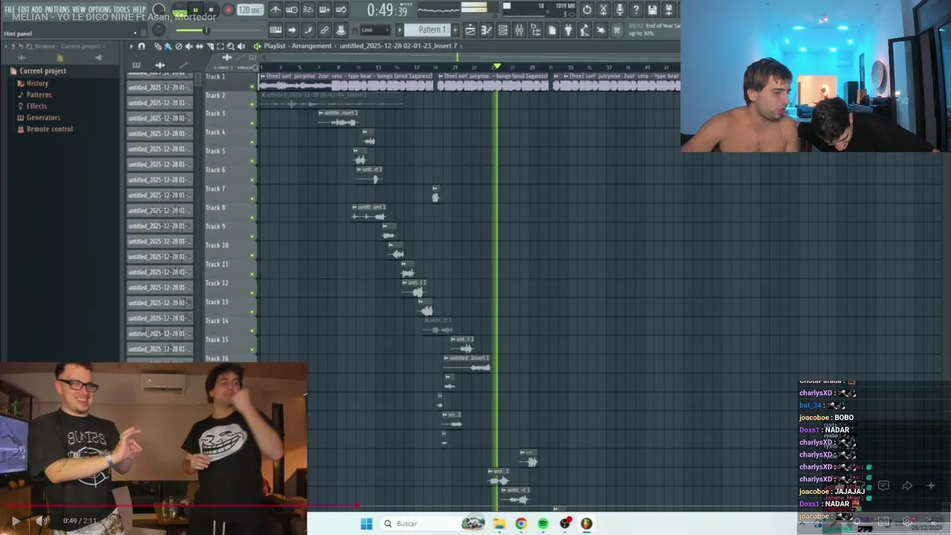Image resolution: width=951 pixels, height=535 pixels.
Task: Open the HELP menu
Action: [139, 10]
